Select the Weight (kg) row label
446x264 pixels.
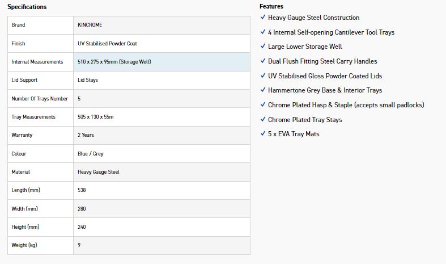click(x=24, y=245)
